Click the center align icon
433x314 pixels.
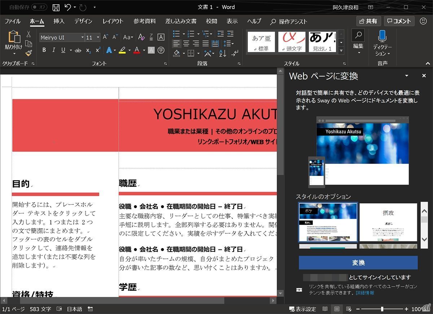[x=186, y=44]
